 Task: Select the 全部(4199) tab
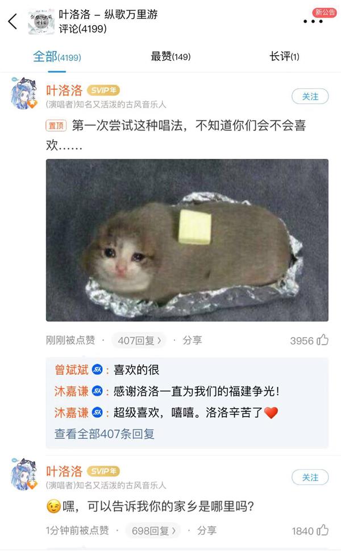pos(57,56)
